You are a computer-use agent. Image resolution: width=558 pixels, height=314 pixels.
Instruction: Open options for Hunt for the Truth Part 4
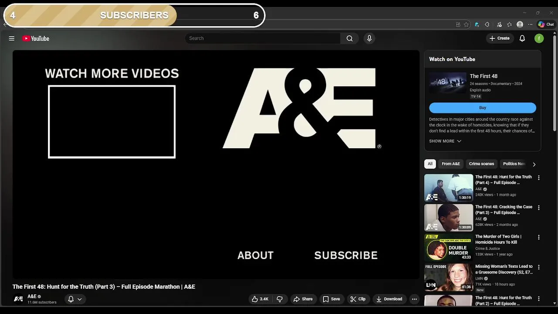tap(539, 177)
